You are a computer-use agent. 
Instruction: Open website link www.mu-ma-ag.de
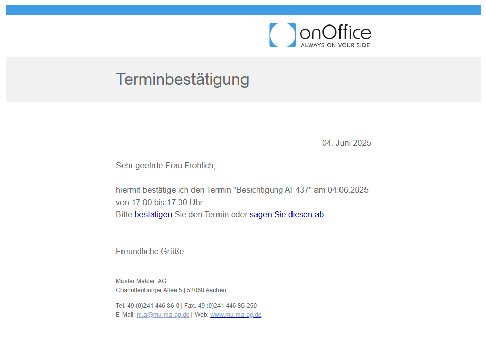tap(236, 314)
